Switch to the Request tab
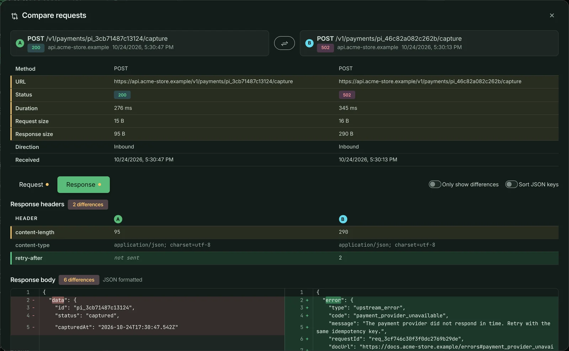The image size is (569, 351). tap(34, 185)
